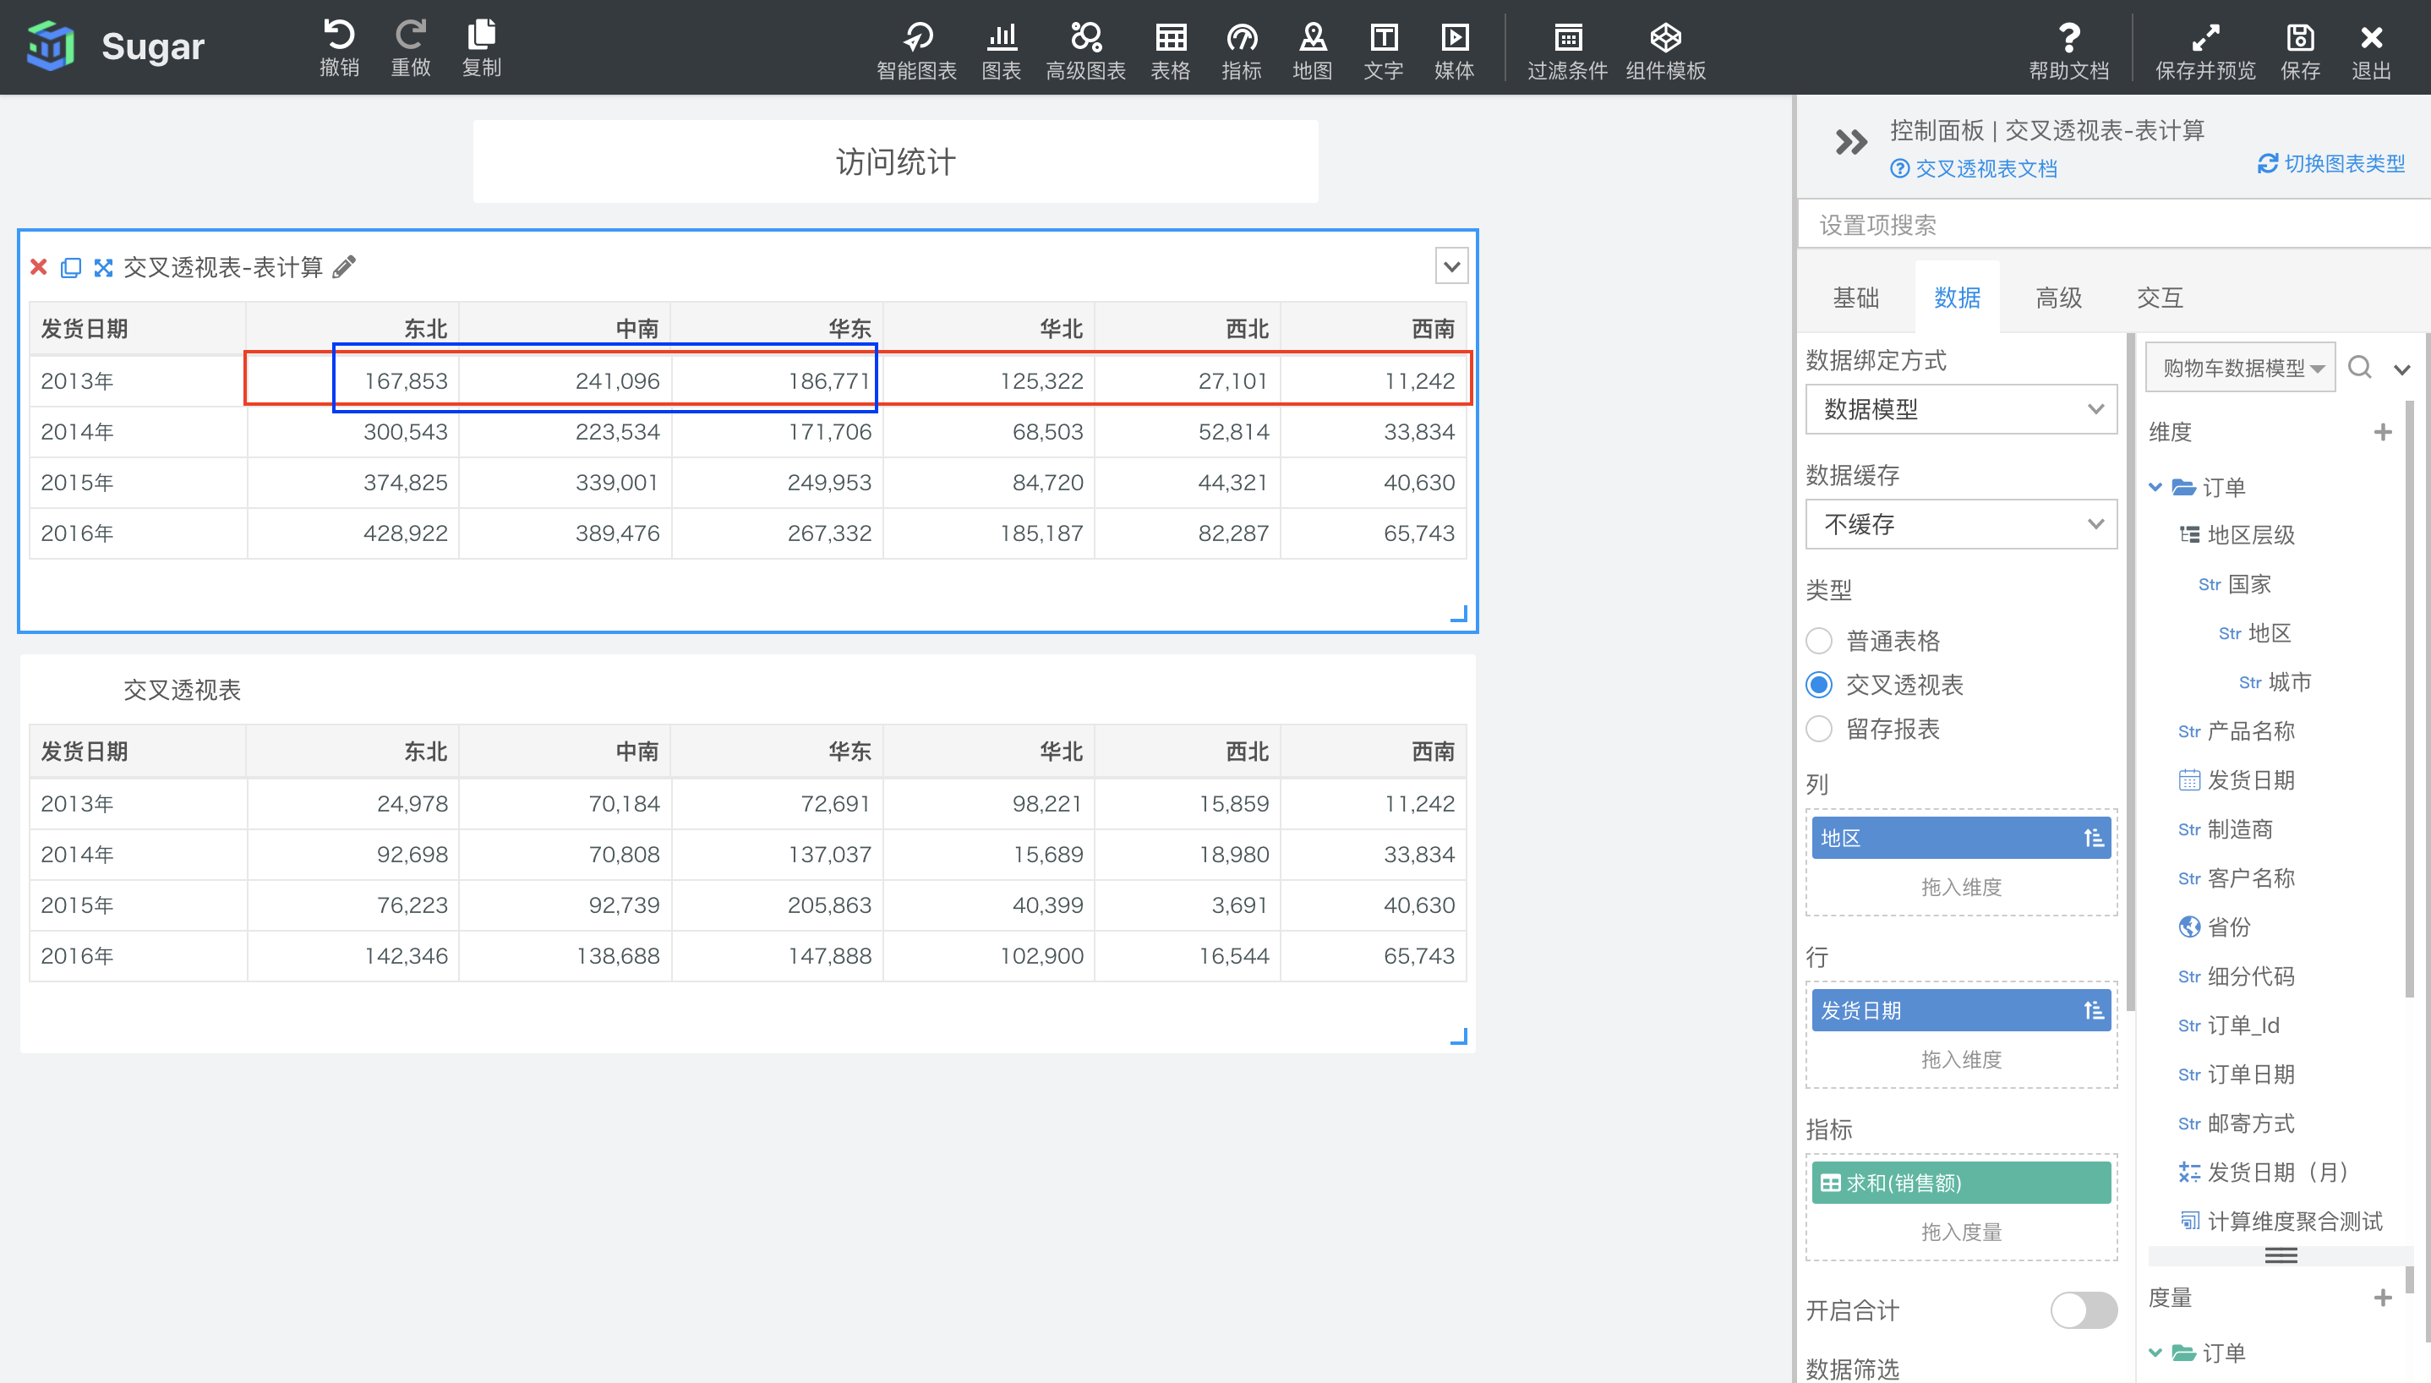Delete the chart using red X icon
The image size is (2431, 1383).
tap(39, 267)
